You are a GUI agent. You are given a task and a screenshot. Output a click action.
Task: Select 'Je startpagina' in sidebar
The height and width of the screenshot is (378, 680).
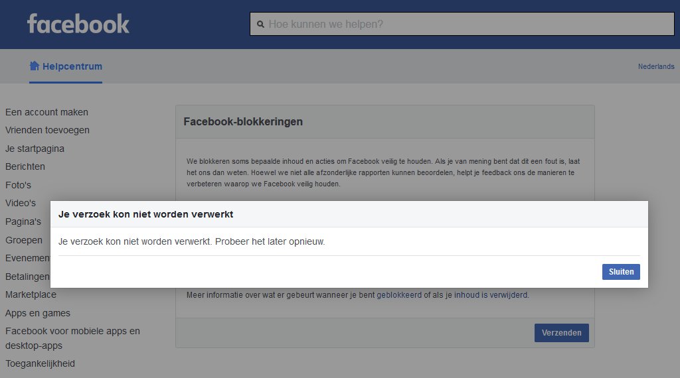[x=35, y=149]
